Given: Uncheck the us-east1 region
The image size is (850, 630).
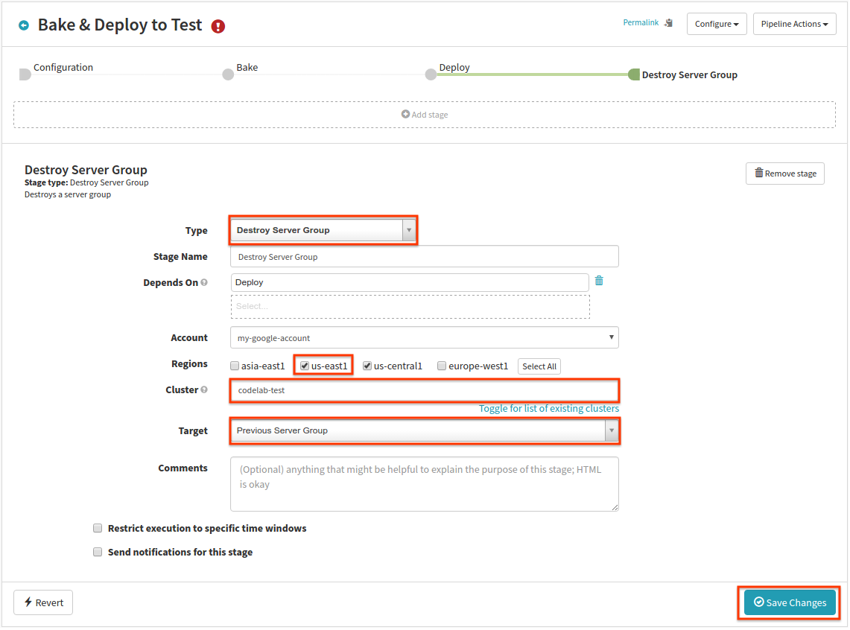Looking at the screenshot, I should click(305, 366).
